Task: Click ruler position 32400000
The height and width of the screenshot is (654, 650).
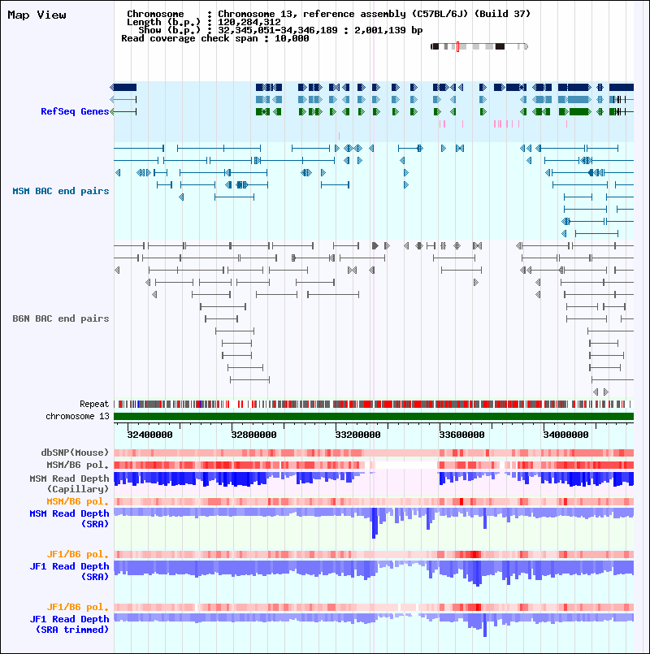Action: point(149,435)
